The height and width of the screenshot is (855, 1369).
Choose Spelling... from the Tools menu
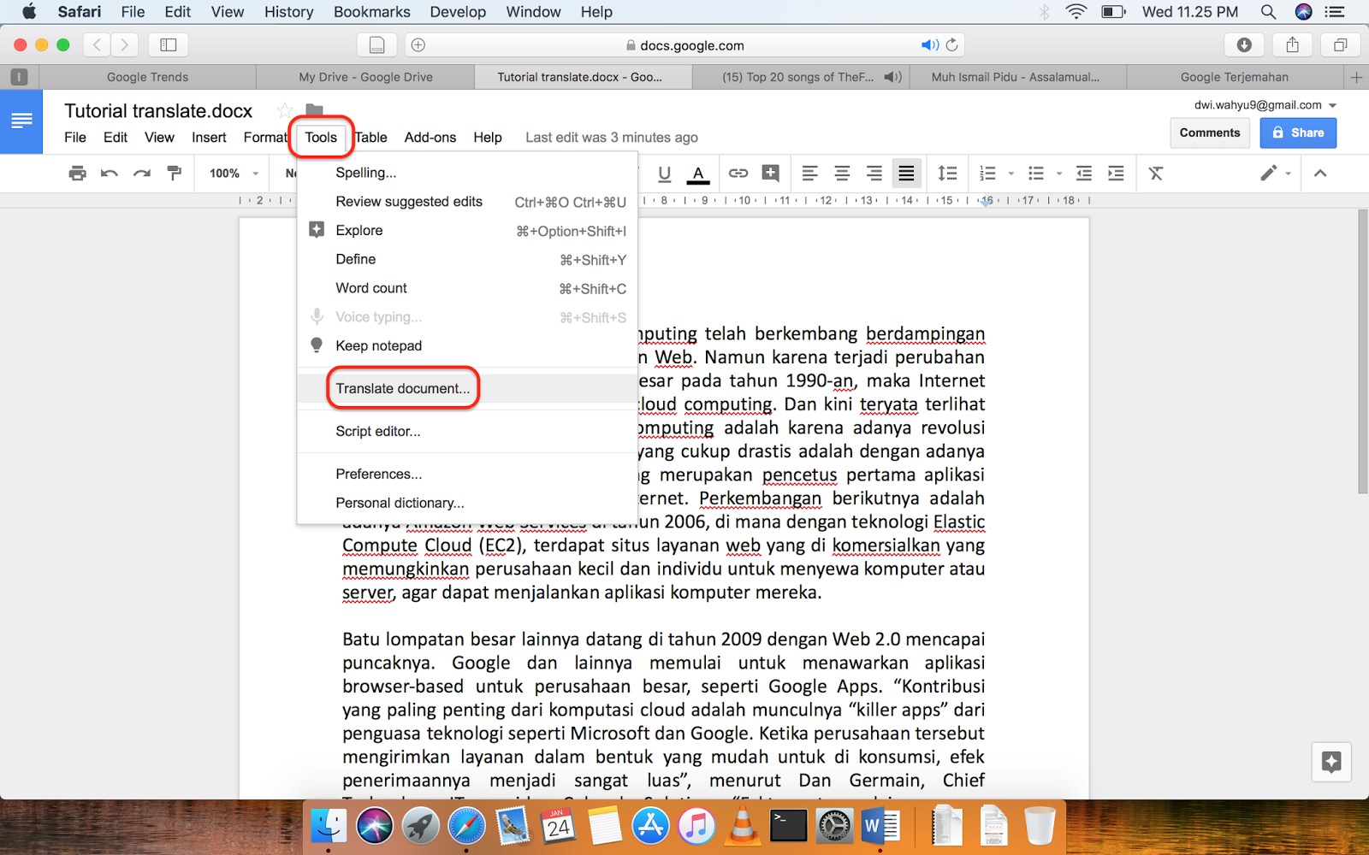click(x=467, y=173)
